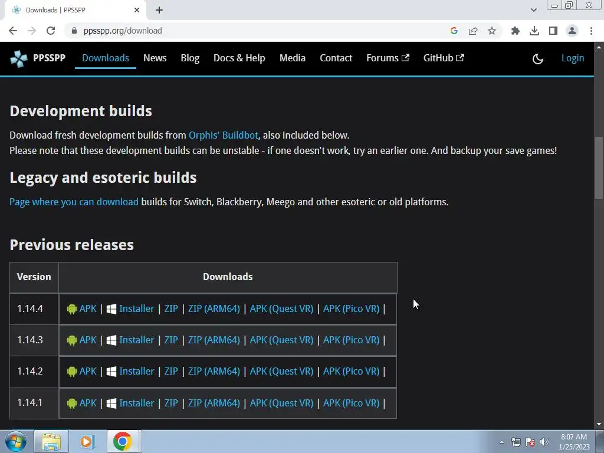The height and width of the screenshot is (453, 604).
Task: Click Android icon in 1.14.2 row
Action: pyautogui.click(x=71, y=372)
